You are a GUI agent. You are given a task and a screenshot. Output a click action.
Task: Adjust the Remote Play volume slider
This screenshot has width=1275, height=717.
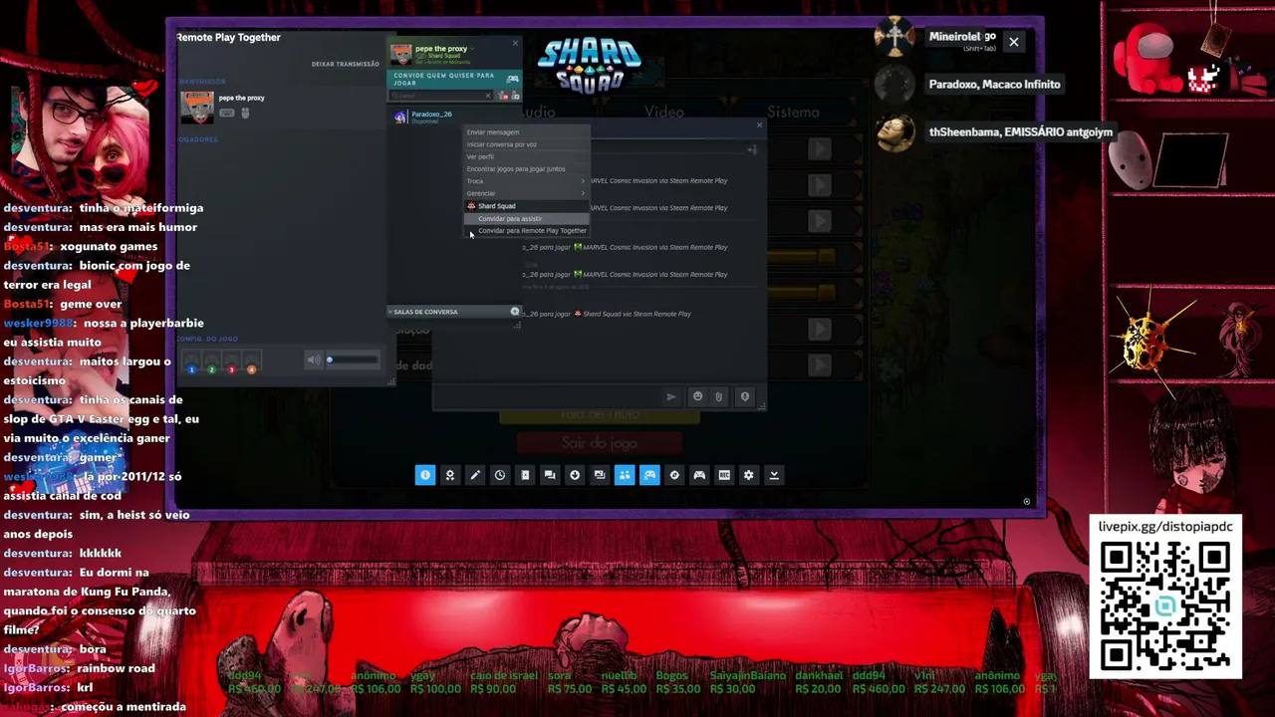pyautogui.click(x=354, y=359)
